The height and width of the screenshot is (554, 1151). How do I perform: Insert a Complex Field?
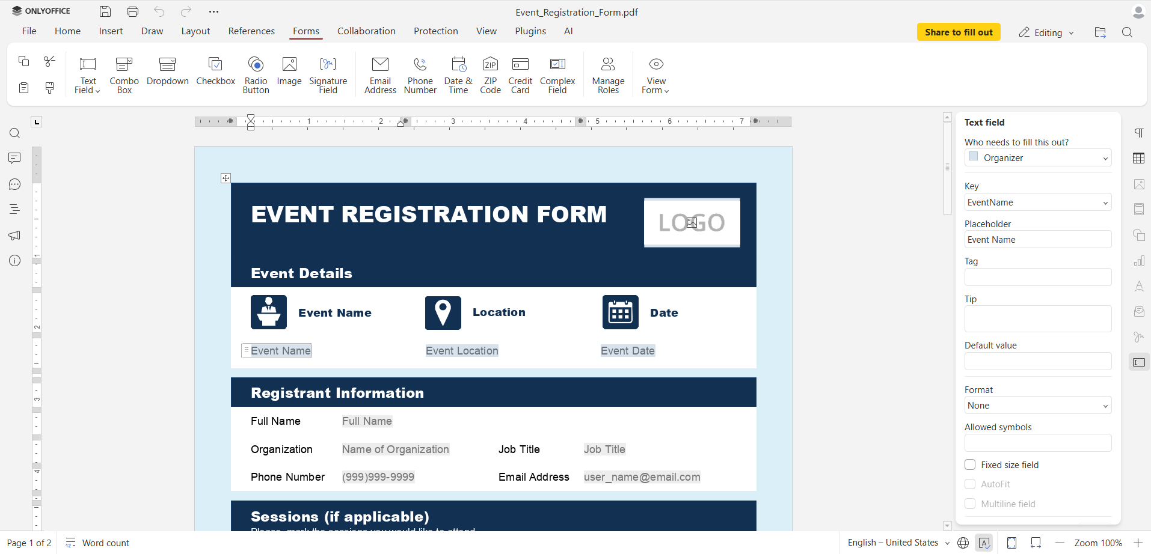557,75
